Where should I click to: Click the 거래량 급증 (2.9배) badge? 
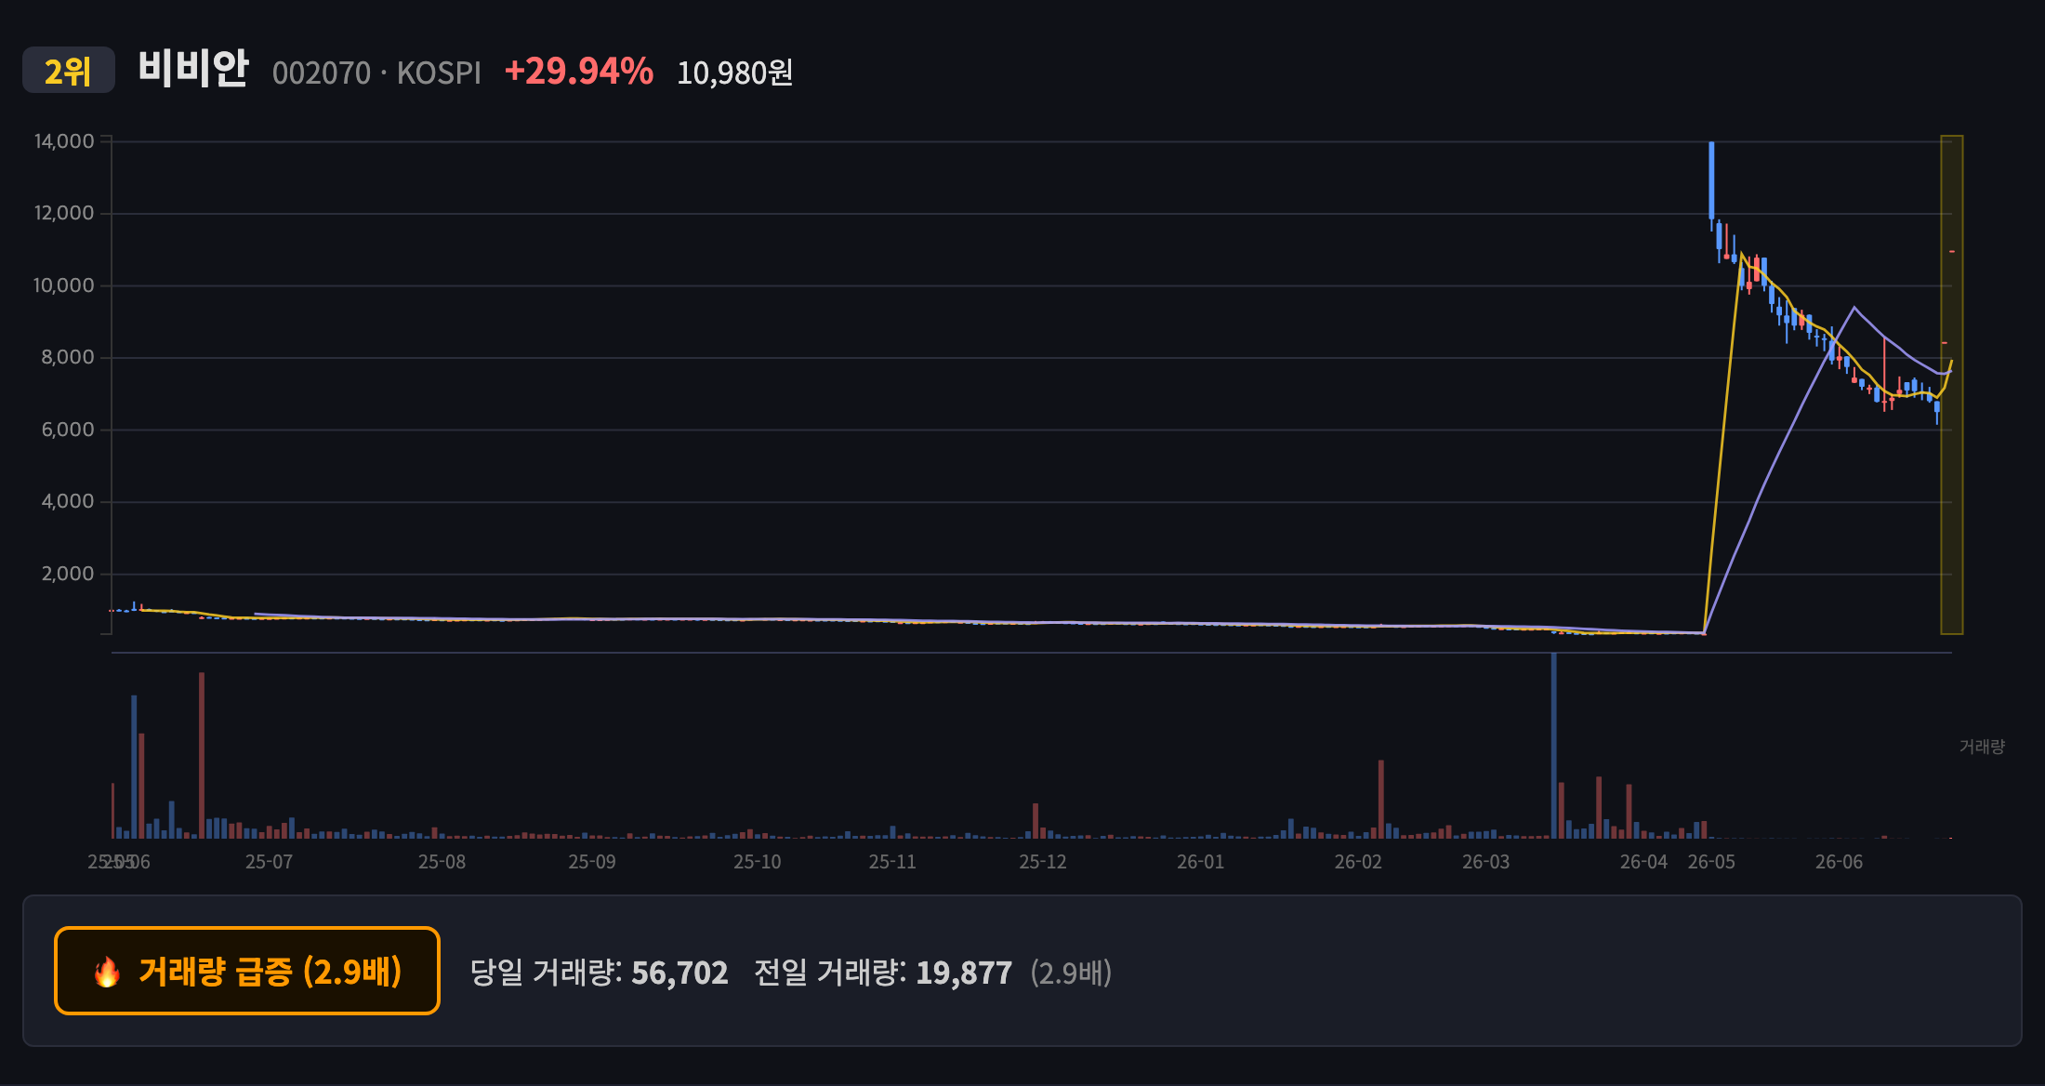point(247,971)
